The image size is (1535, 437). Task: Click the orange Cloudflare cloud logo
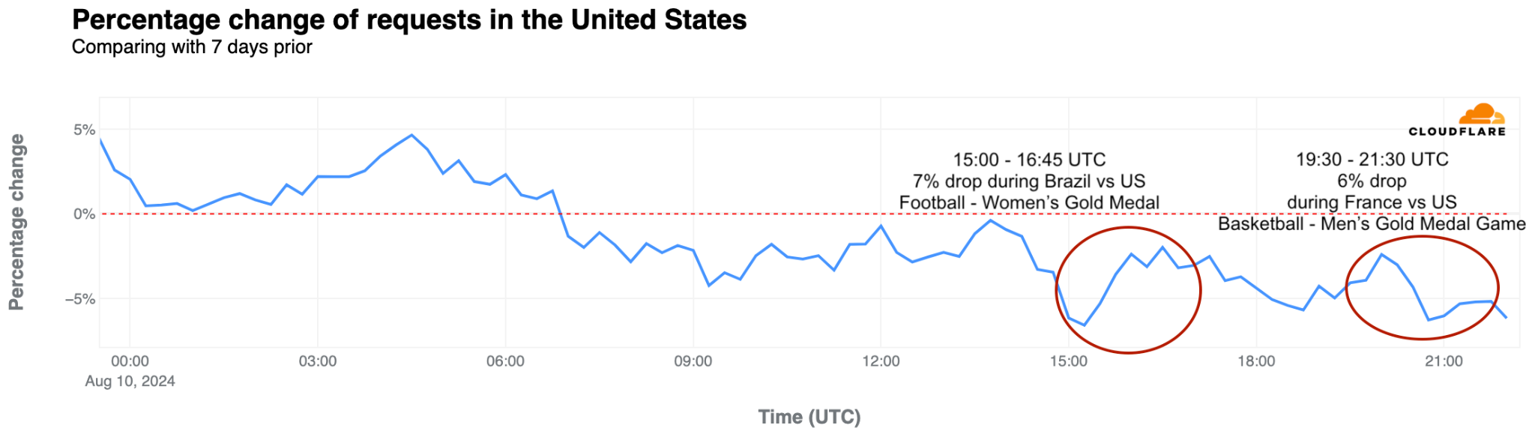pos(1481,115)
